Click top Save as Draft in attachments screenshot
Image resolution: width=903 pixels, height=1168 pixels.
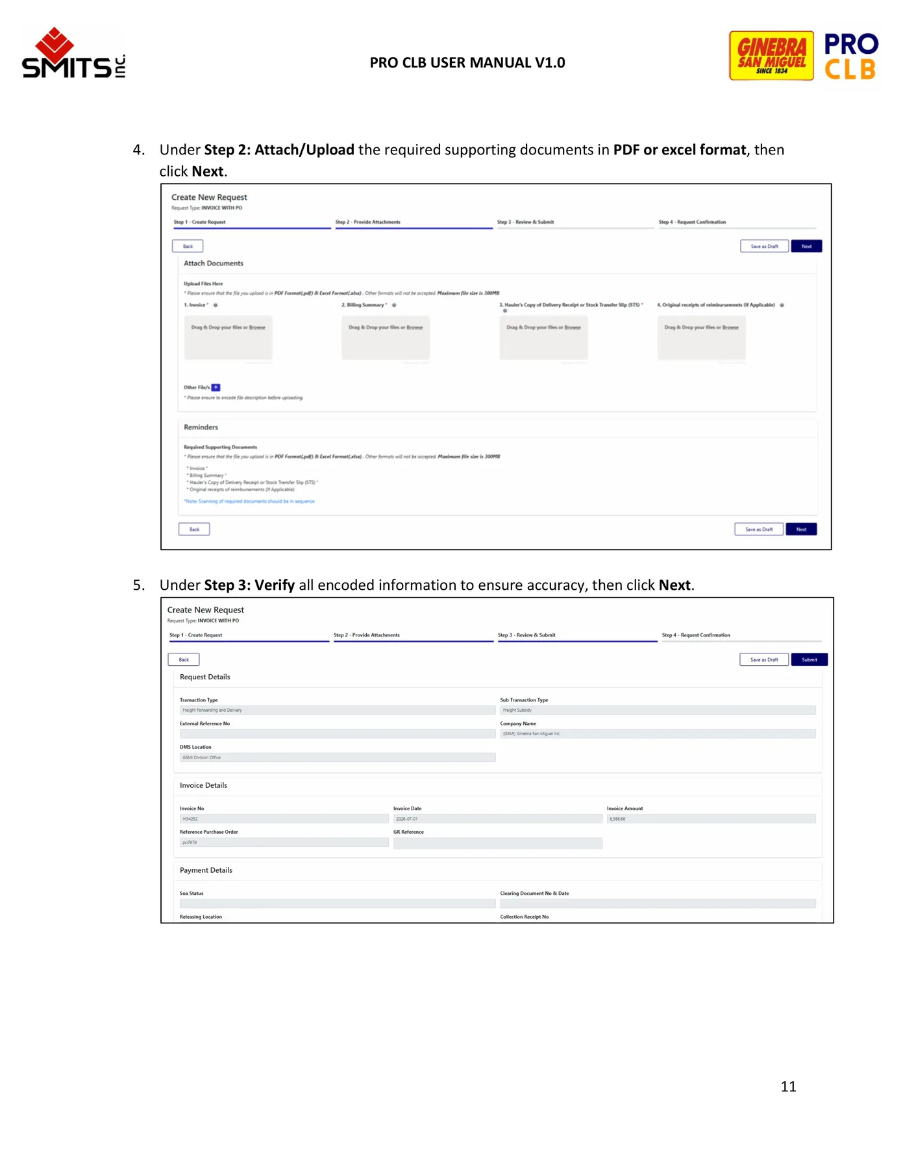tap(764, 247)
